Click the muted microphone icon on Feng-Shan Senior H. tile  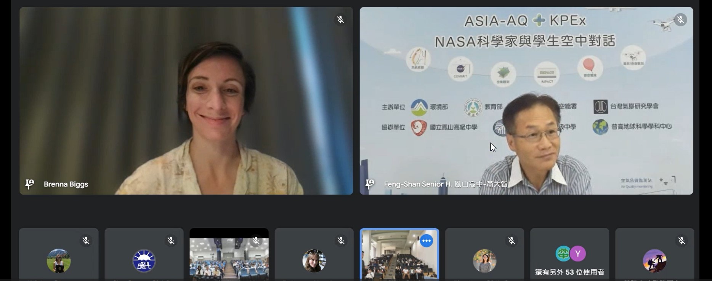(680, 19)
